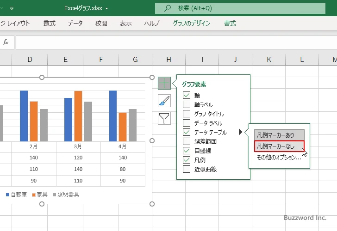Click value 120 in the data table
Viewport: 337px width, 231px height.
coord(78,158)
